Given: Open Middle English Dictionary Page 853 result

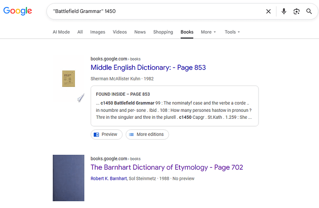Looking at the screenshot, I should [x=148, y=67].
